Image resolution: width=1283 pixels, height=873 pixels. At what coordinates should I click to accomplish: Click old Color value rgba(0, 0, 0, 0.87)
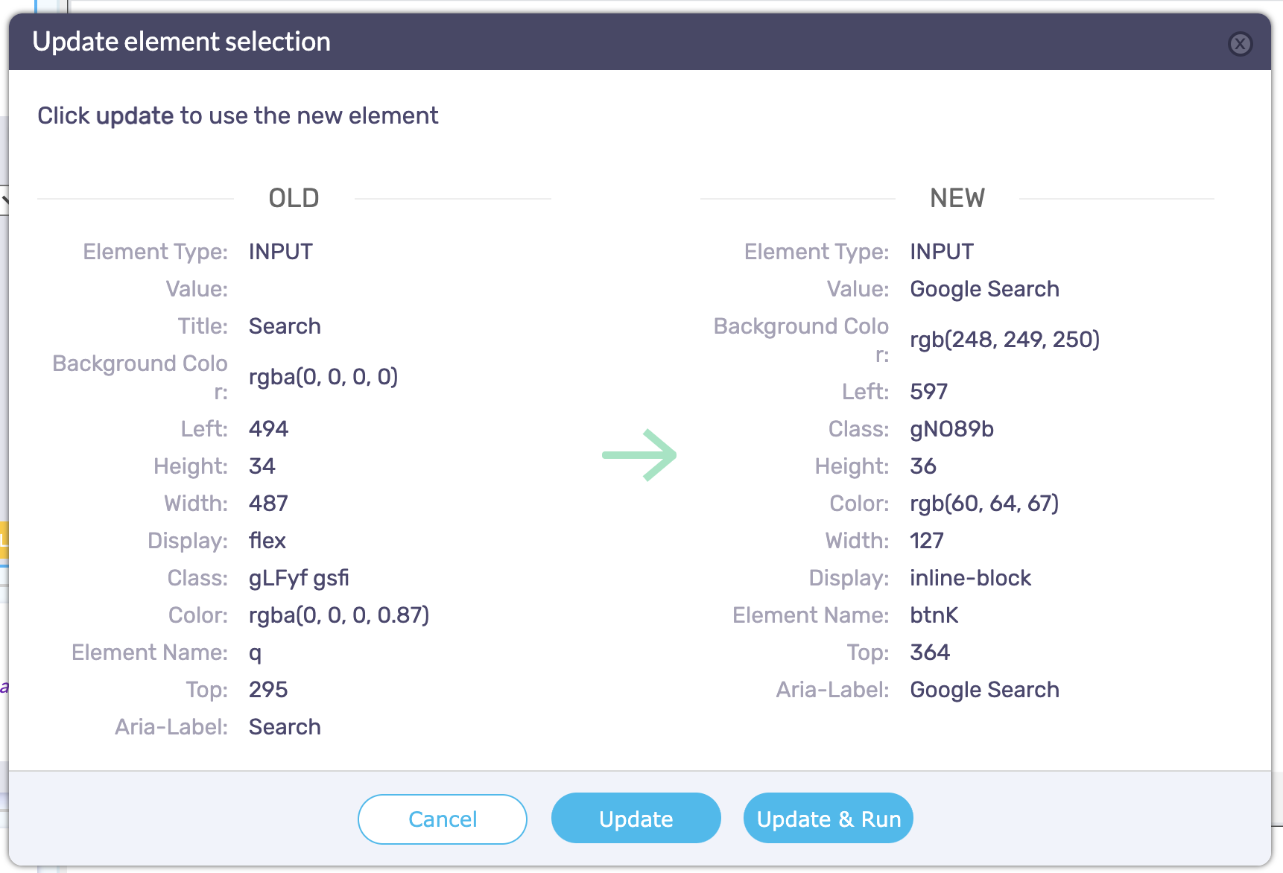click(339, 615)
